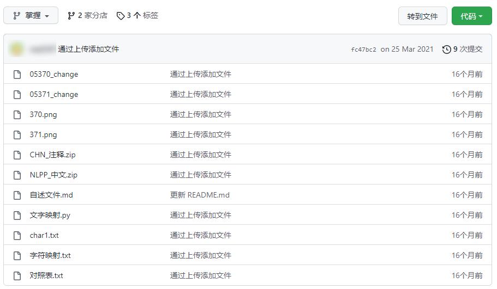
Task: Click file icon next to 370.png
Action: (x=17, y=114)
